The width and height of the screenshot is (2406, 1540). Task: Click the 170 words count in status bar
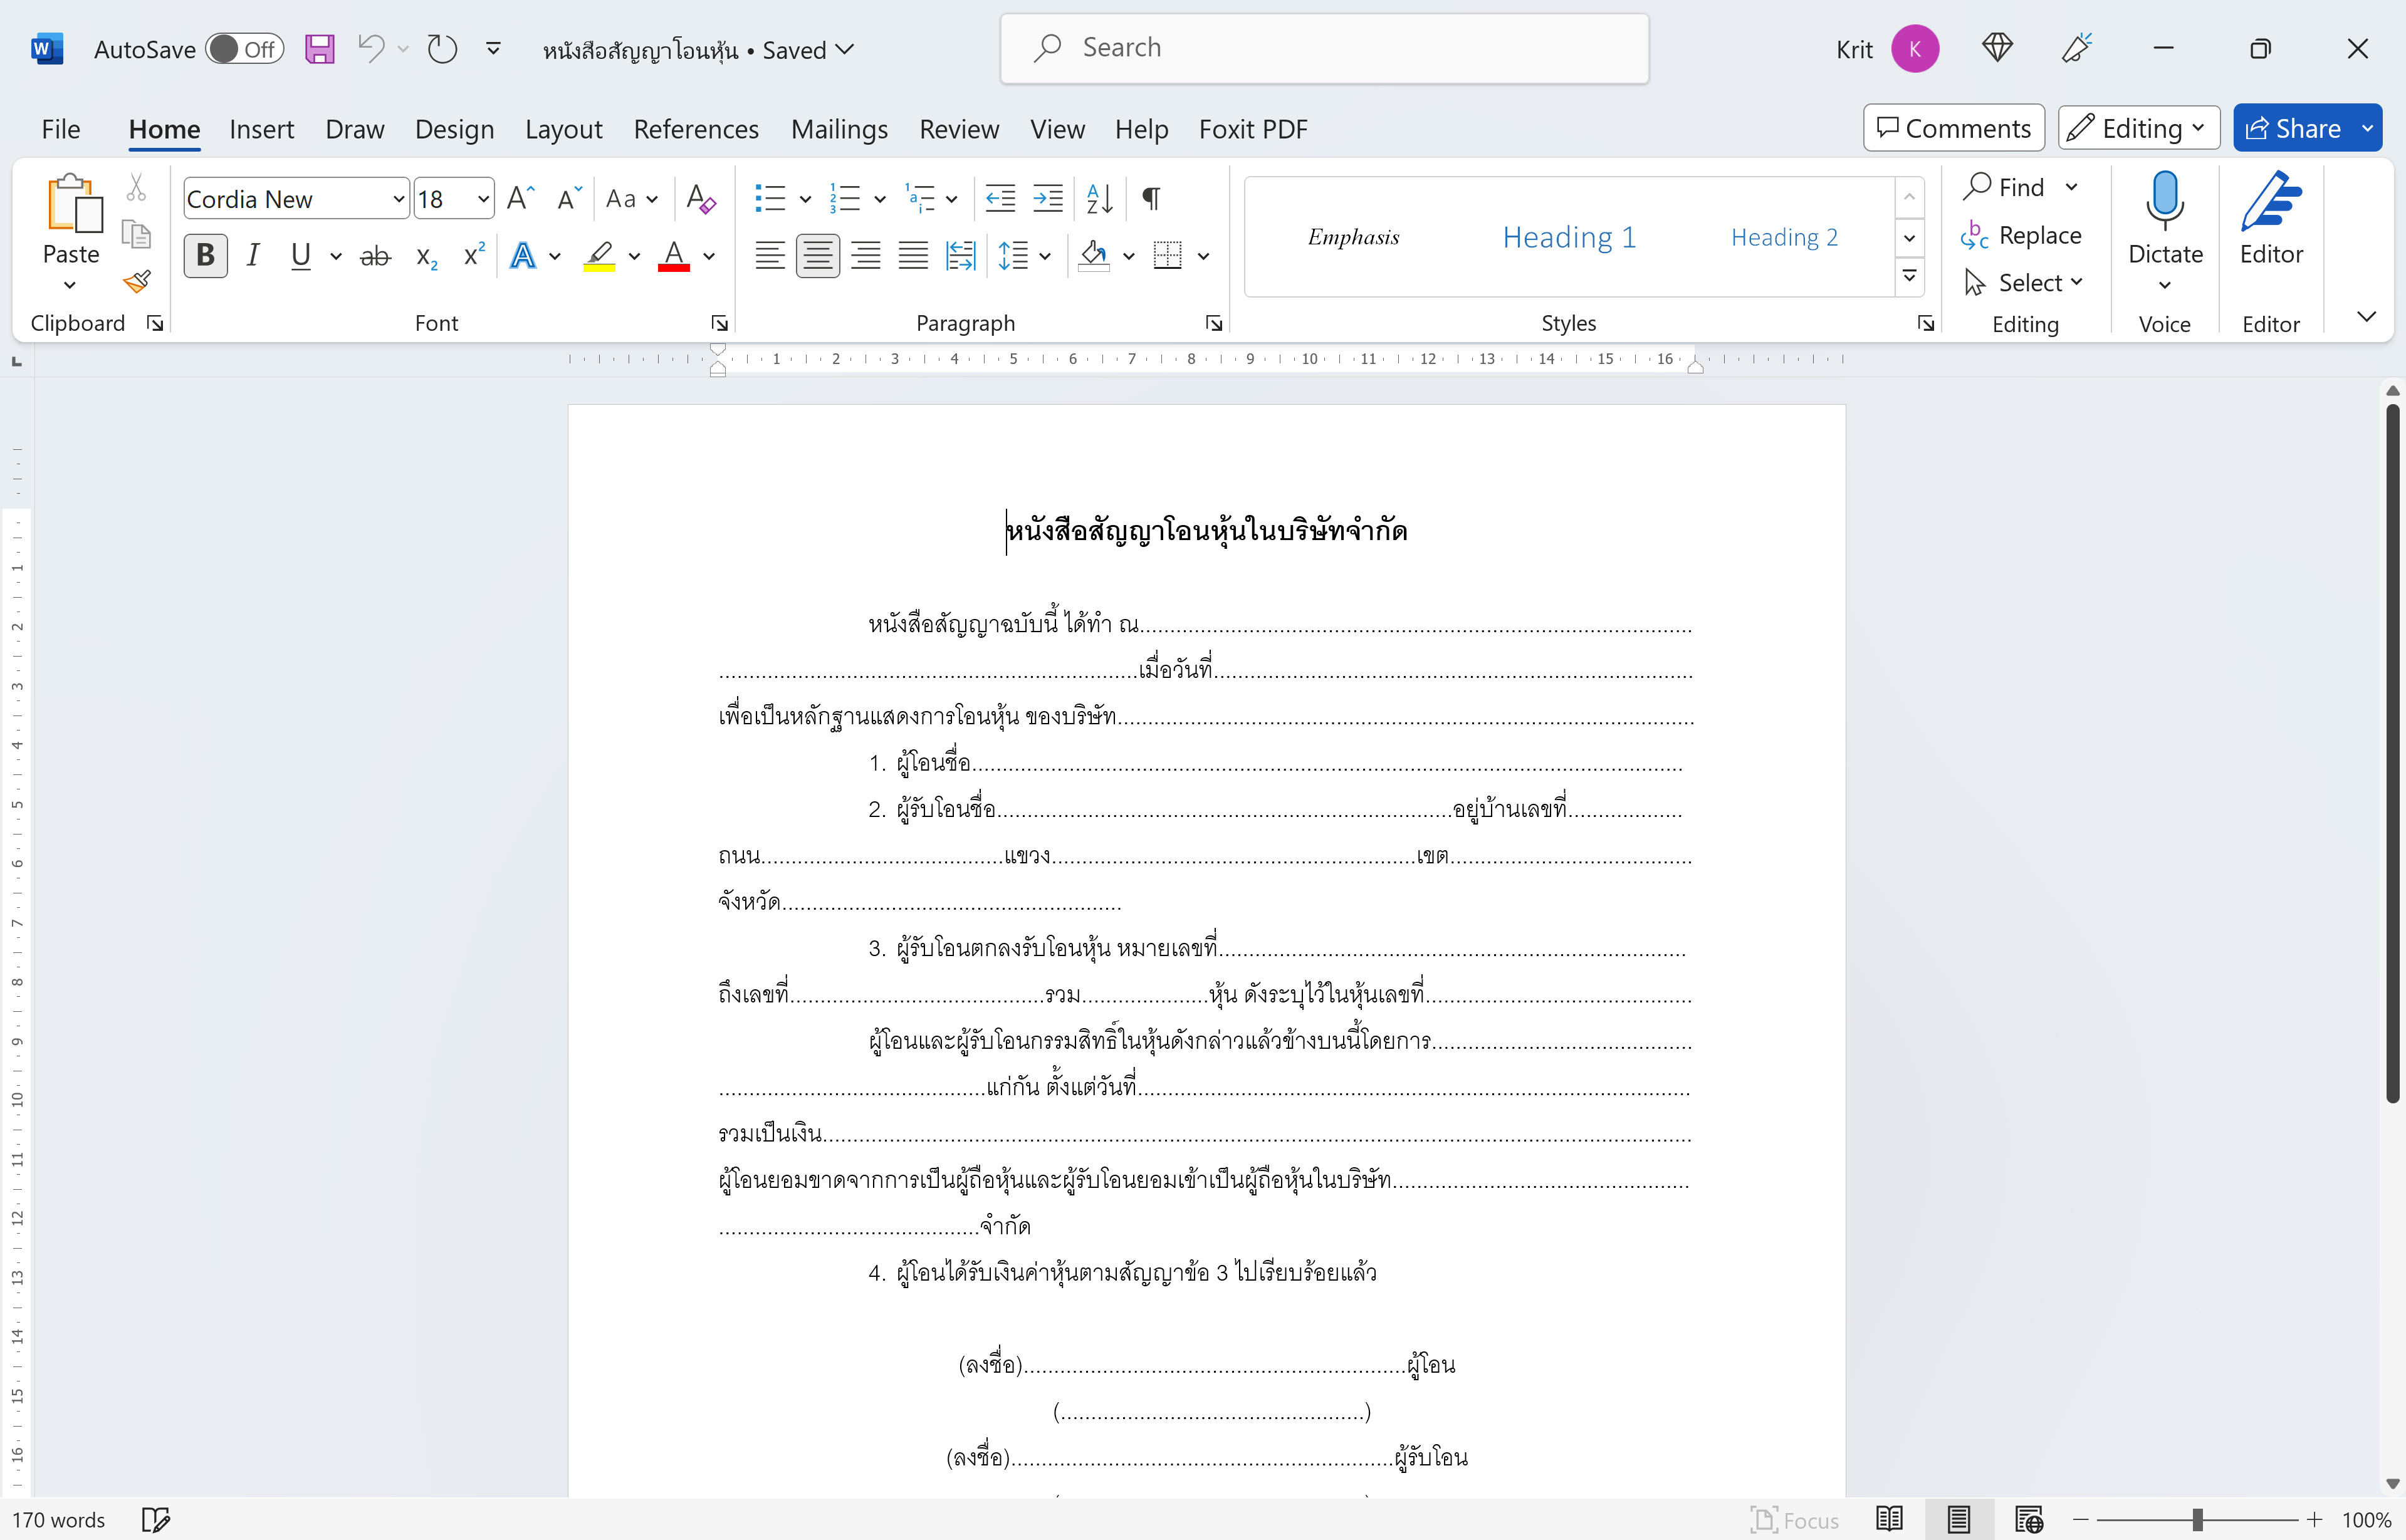coord(58,1520)
